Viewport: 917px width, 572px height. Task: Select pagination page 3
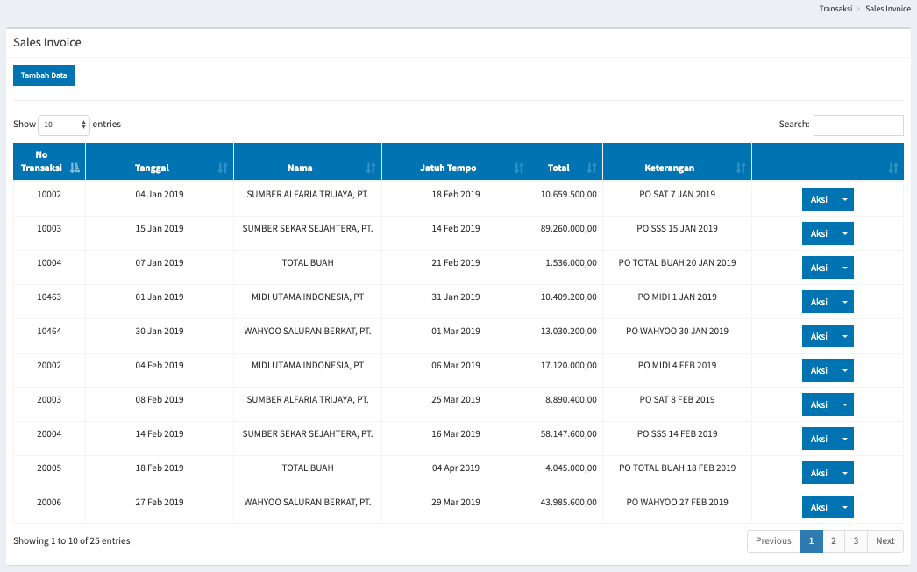856,541
